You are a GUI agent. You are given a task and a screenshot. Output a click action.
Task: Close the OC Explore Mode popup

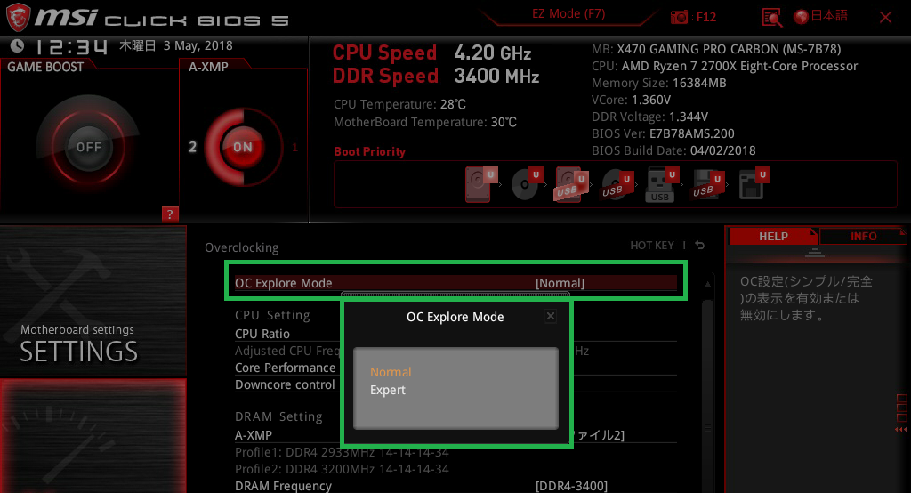(550, 316)
